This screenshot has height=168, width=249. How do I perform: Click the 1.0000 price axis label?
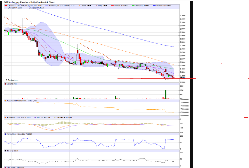[183, 29]
